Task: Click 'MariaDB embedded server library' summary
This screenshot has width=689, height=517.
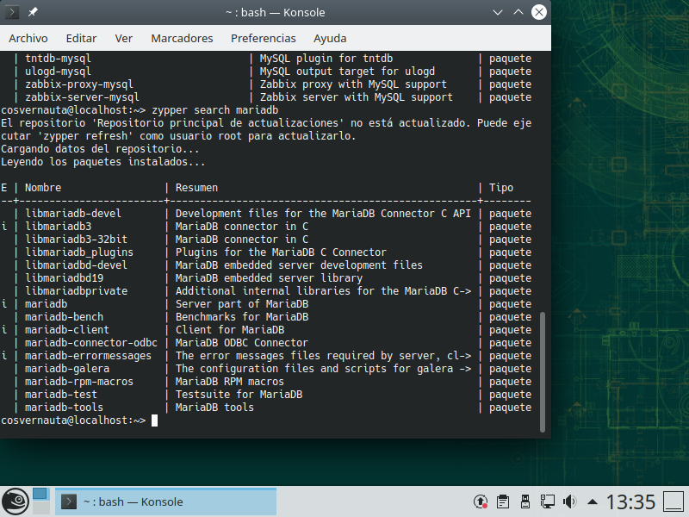Action: click(269, 277)
